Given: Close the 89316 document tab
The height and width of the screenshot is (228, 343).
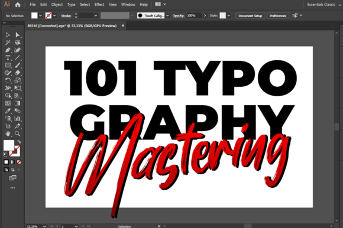Looking at the screenshot, I should [x=123, y=25].
